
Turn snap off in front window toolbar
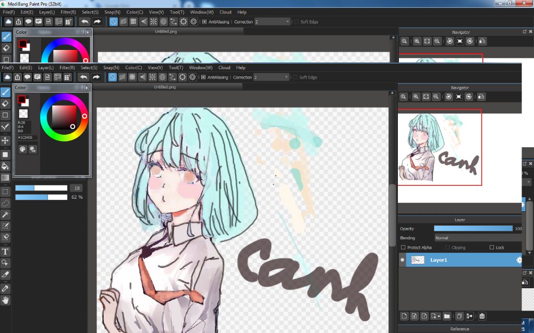(113, 77)
